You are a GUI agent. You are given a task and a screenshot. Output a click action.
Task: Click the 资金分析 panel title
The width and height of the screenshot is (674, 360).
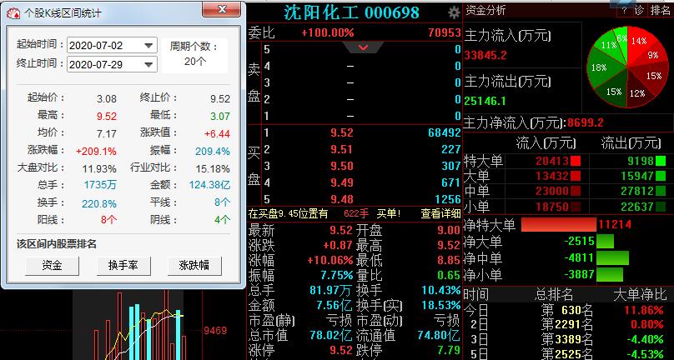[485, 10]
